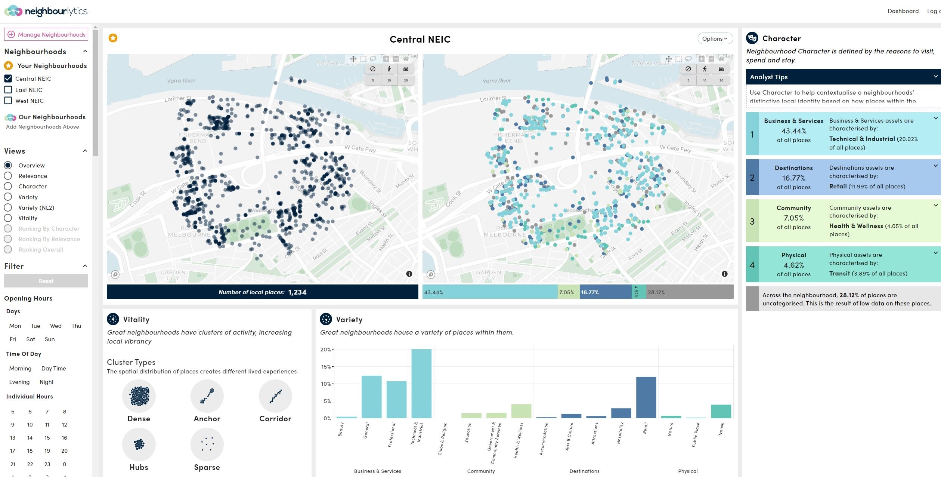Select the Corridor cluster type icon
941x477 pixels.
275,396
